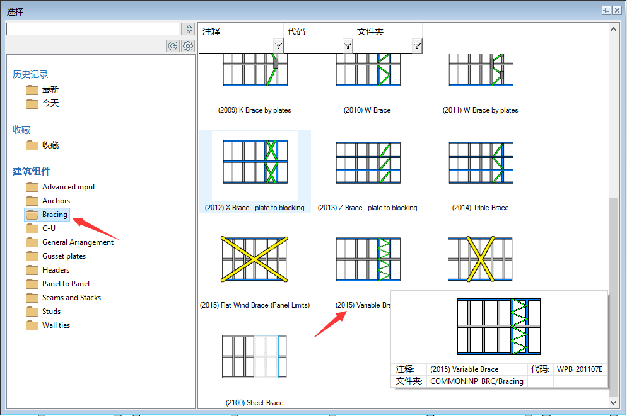
Task: Open the filter for 代码 column
Action: tap(348, 47)
